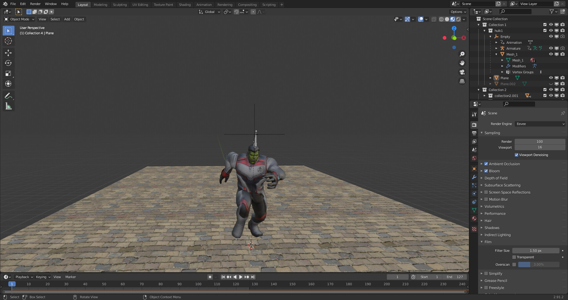Select the Scale tool
568x300 pixels.
8,74
